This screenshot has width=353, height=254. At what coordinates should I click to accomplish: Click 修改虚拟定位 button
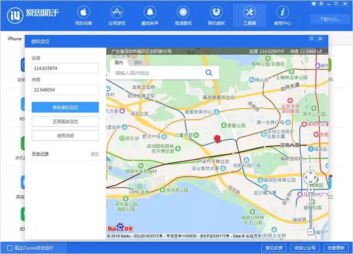pyautogui.click(x=65, y=107)
